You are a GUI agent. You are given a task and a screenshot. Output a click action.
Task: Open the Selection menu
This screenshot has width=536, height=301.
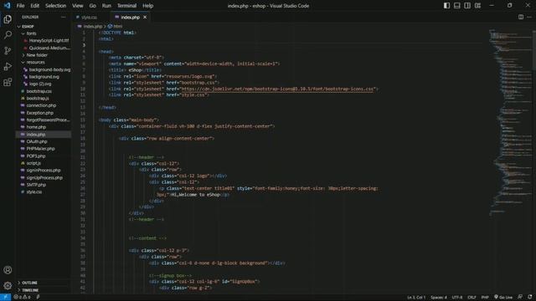pyautogui.click(x=55, y=6)
